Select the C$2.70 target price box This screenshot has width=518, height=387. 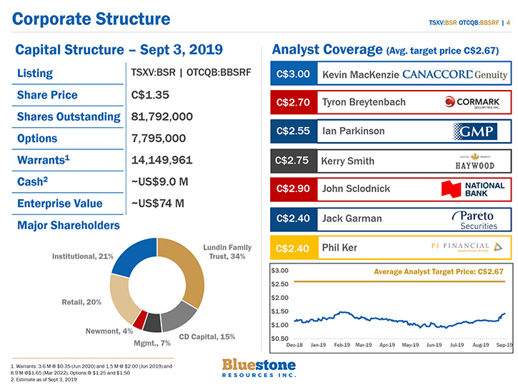[294, 102]
